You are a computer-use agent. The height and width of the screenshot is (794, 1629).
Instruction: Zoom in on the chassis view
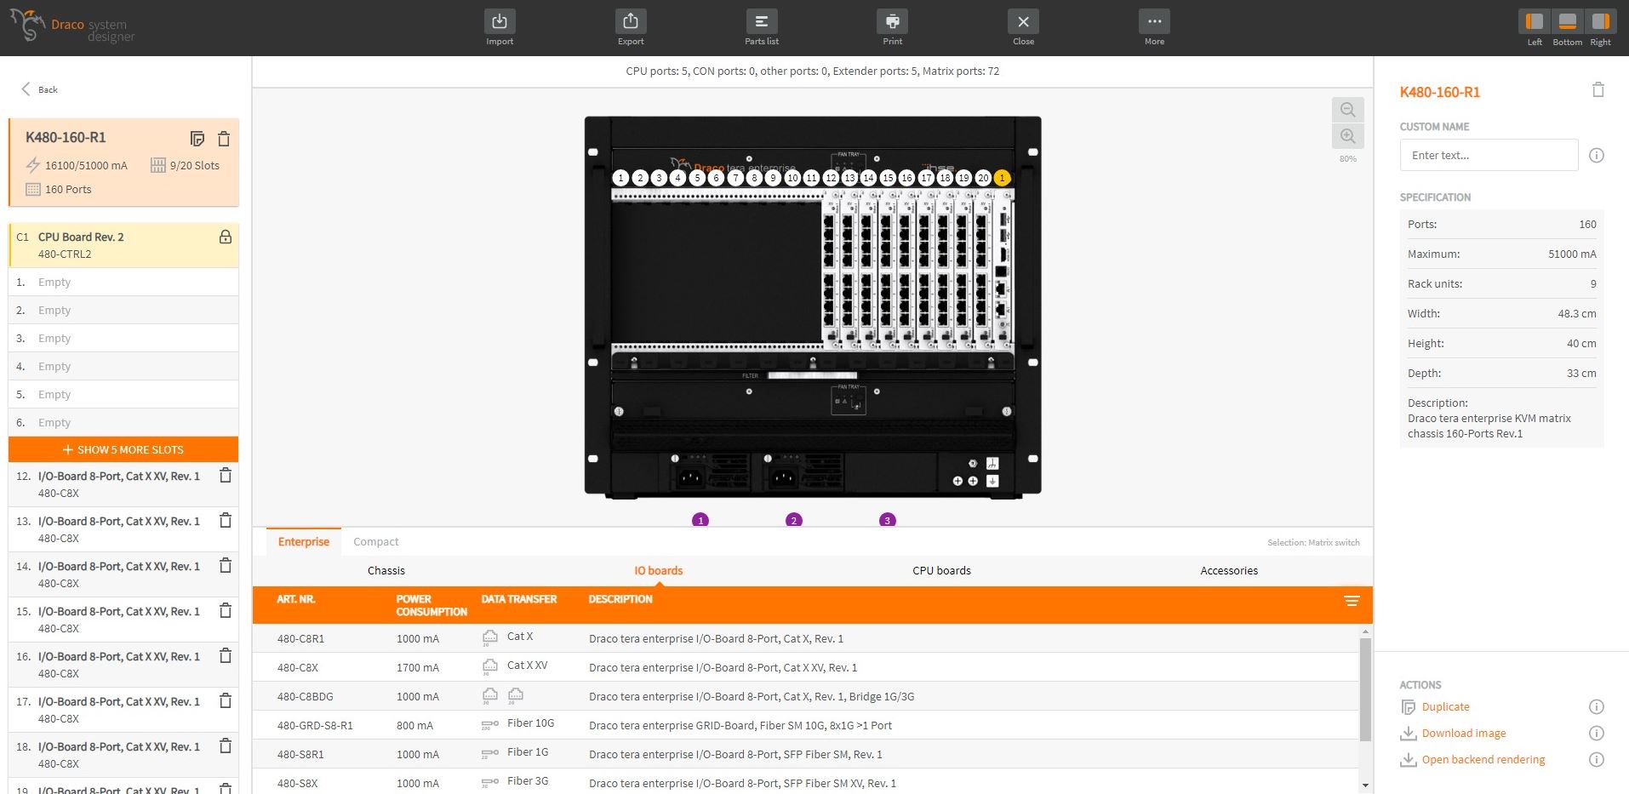[1347, 136]
